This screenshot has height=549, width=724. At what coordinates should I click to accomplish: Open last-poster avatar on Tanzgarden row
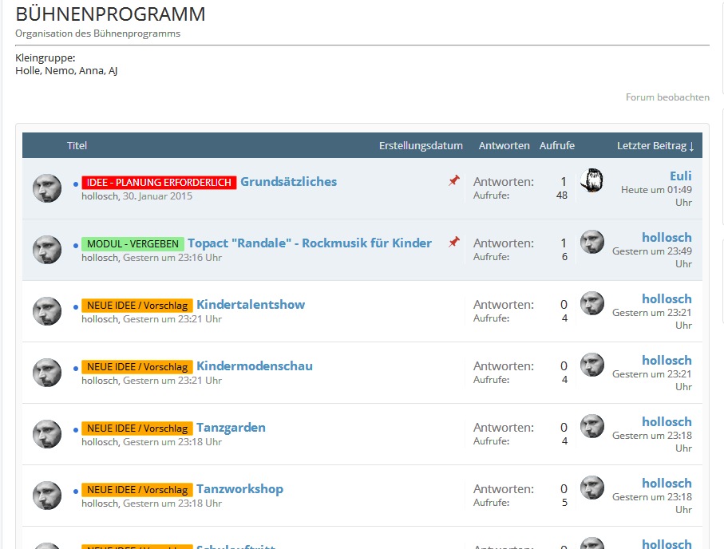592,426
